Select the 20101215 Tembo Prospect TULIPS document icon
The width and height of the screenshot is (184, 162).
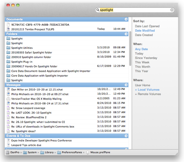pyautogui.click(x=8, y=29)
